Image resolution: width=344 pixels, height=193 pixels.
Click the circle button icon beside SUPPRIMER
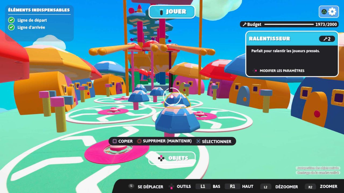coord(139,141)
